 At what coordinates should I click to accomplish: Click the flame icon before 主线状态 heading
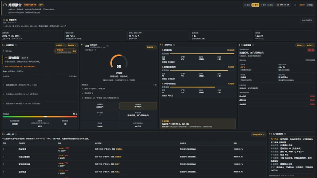tap(162, 45)
